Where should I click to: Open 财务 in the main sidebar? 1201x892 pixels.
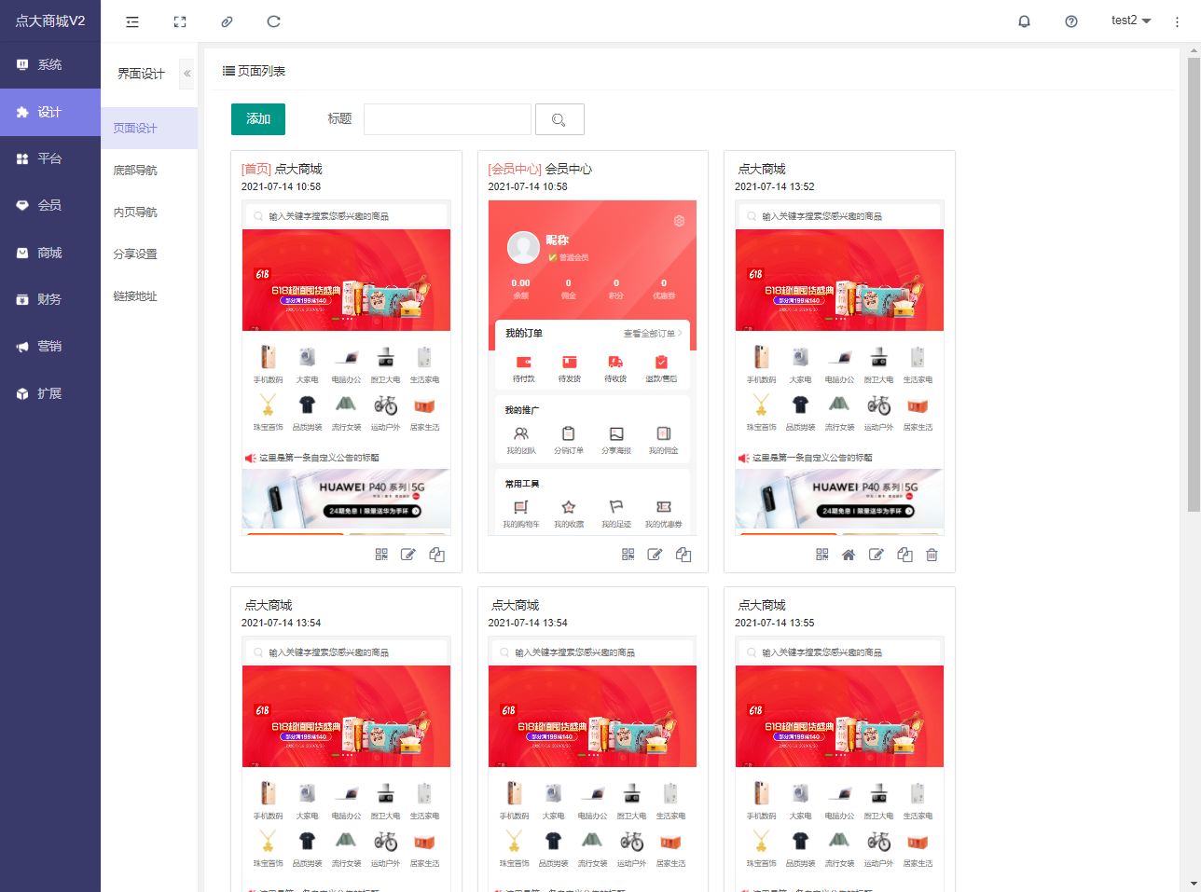click(x=50, y=299)
